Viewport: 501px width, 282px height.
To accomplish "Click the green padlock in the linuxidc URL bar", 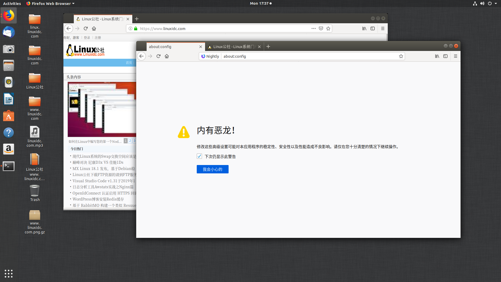I will tap(136, 28).
